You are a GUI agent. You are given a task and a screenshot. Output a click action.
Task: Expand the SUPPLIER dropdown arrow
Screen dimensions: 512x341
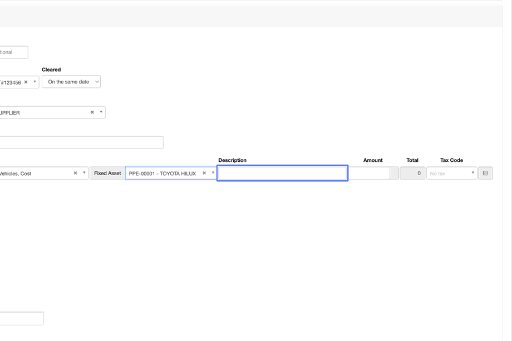pyautogui.click(x=101, y=112)
